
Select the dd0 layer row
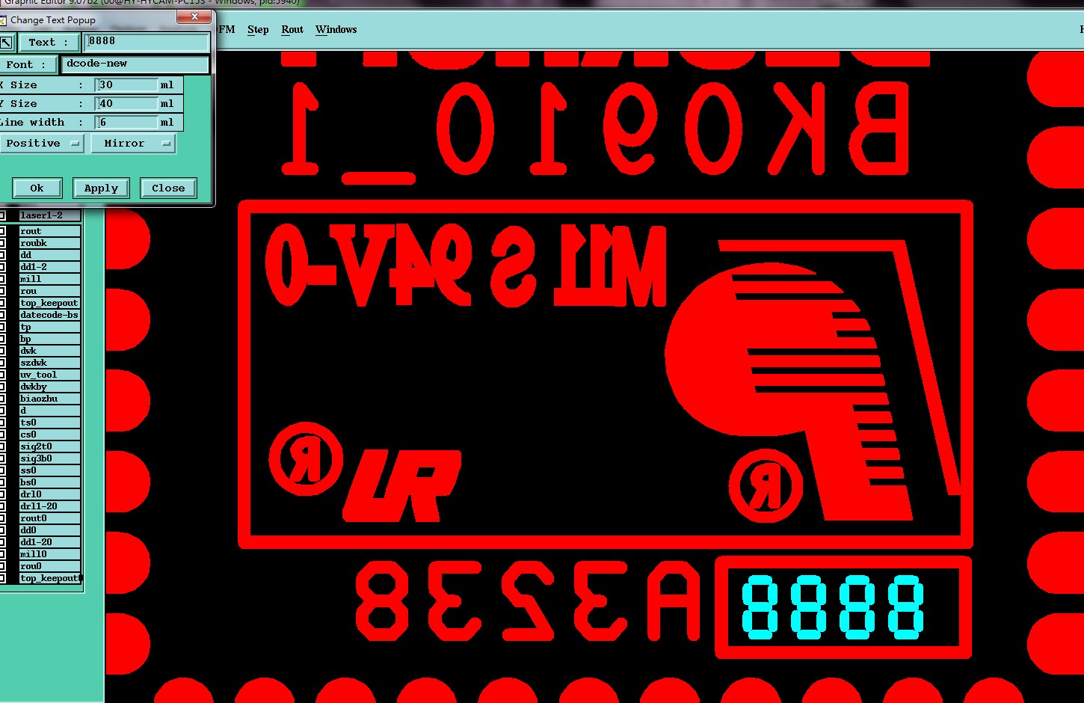pos(49,530)
